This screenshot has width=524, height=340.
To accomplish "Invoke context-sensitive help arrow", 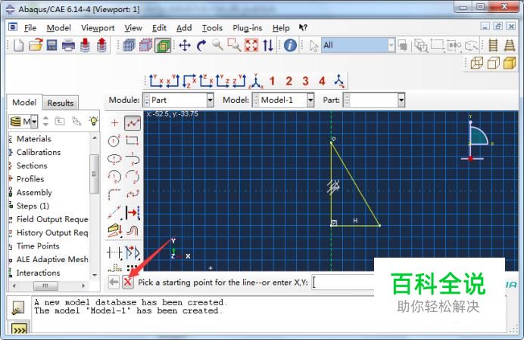I will click(x=303, y=28).
